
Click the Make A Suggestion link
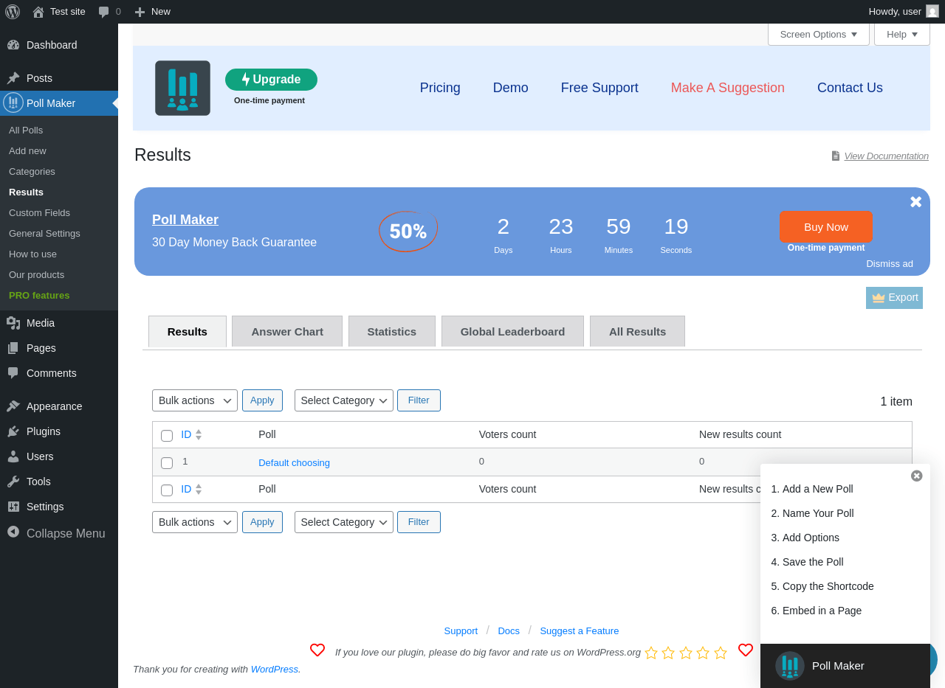click(x=728, y=88)
